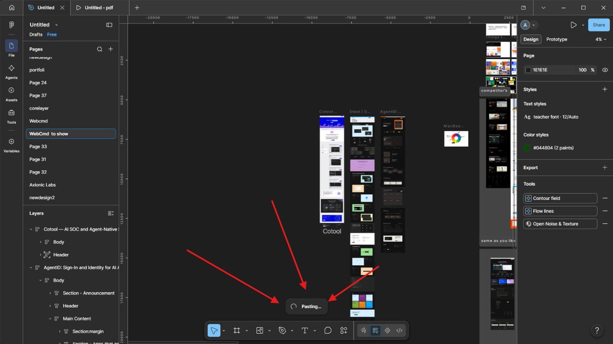Switch to Dev Mode code toggle
The image size is (613, 344).
point(399,331)
